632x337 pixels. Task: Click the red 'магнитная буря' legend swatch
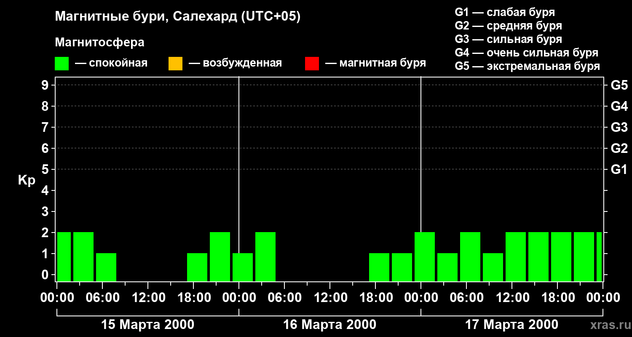pyautogui.click(x=312, y=64)
